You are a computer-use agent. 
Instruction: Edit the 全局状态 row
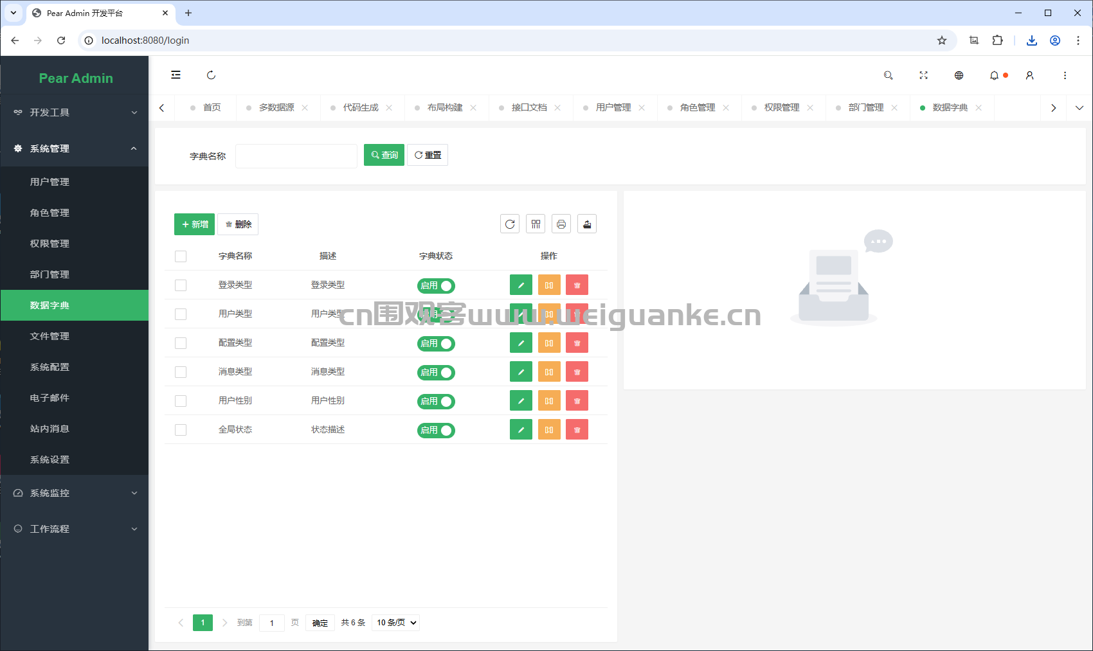pyautogui.click(x=521, y=429)
